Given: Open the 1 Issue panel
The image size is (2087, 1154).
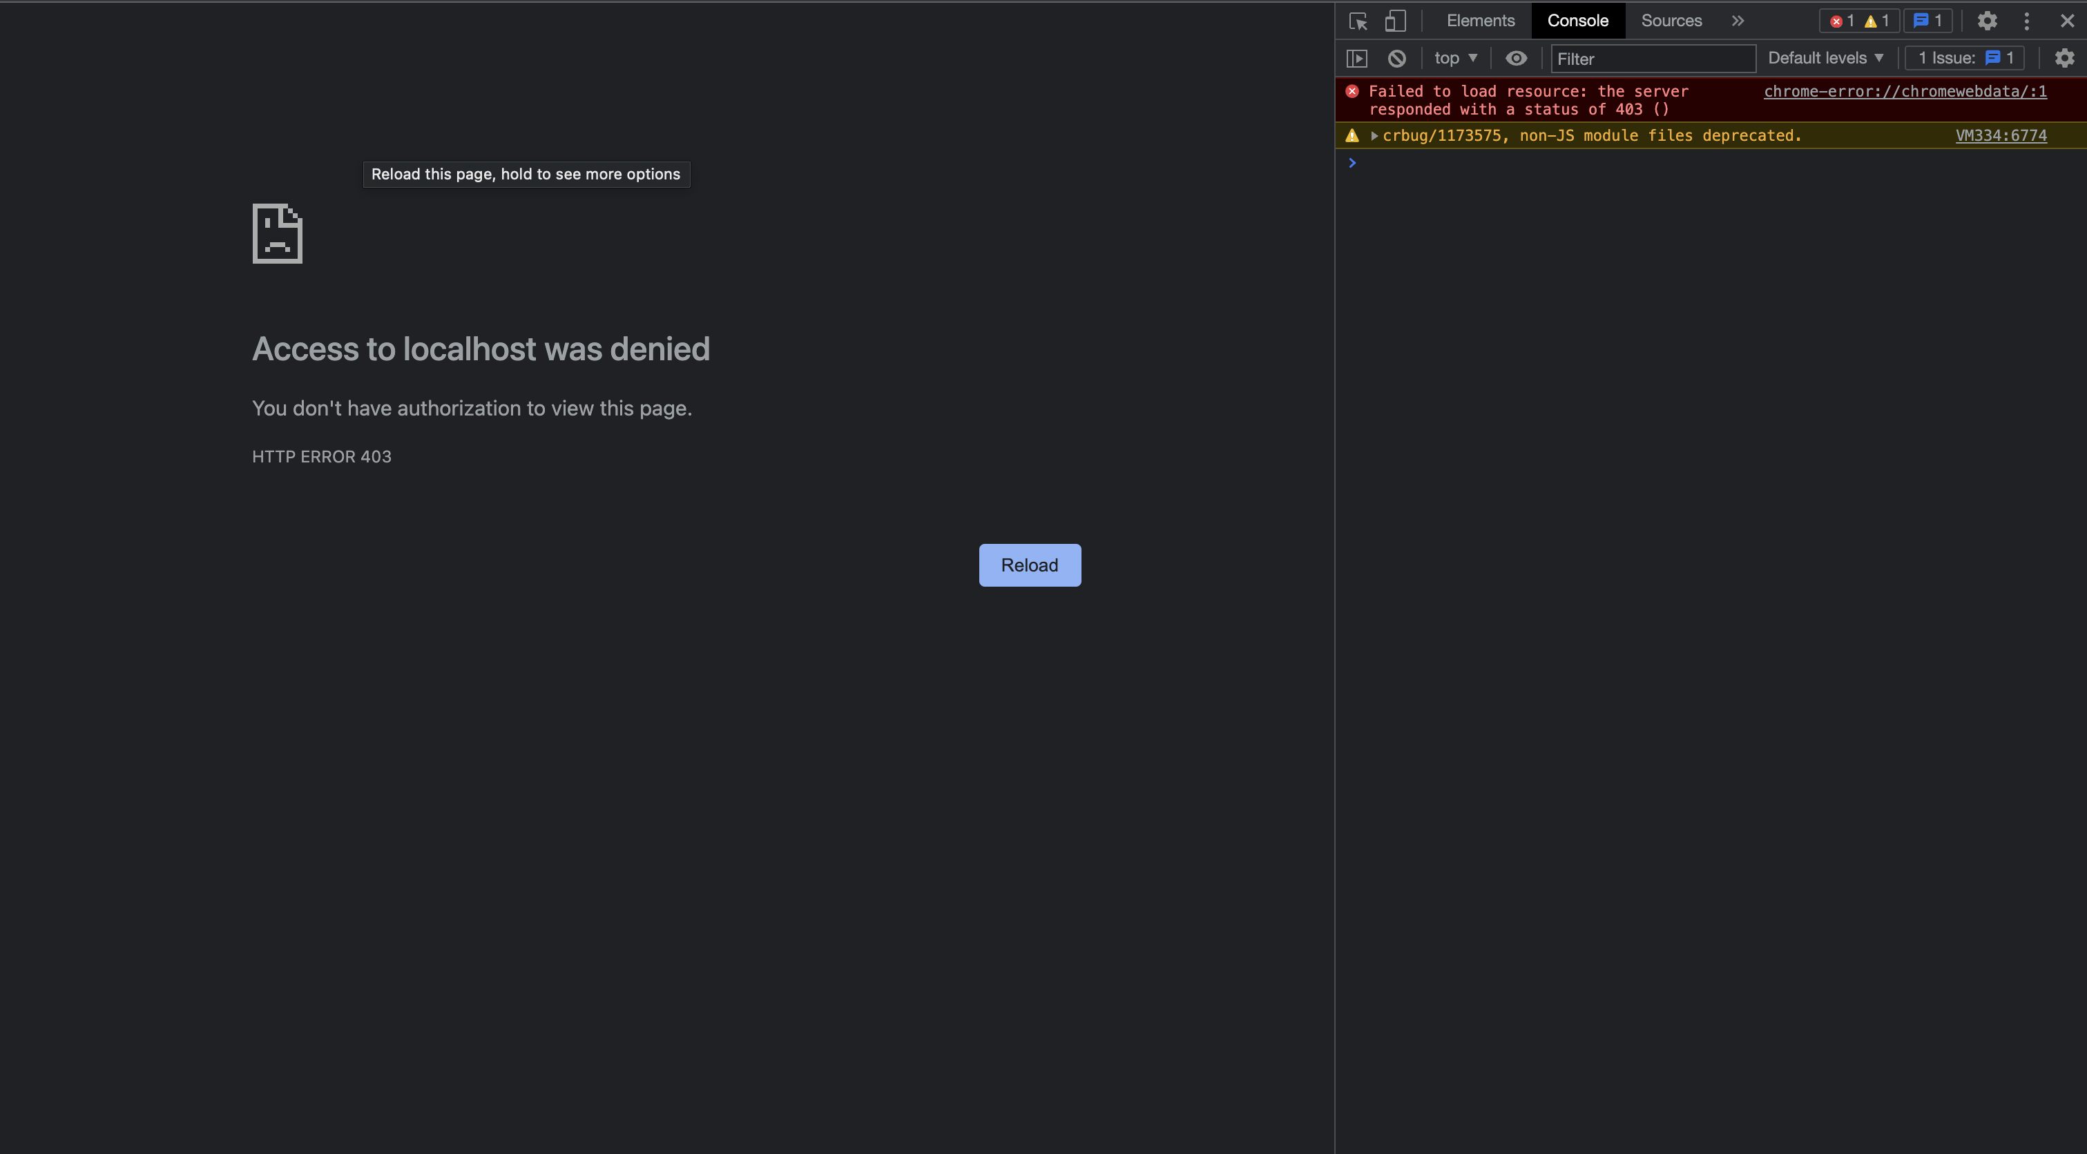Looking at the screenshot, I should point(1964,57).
